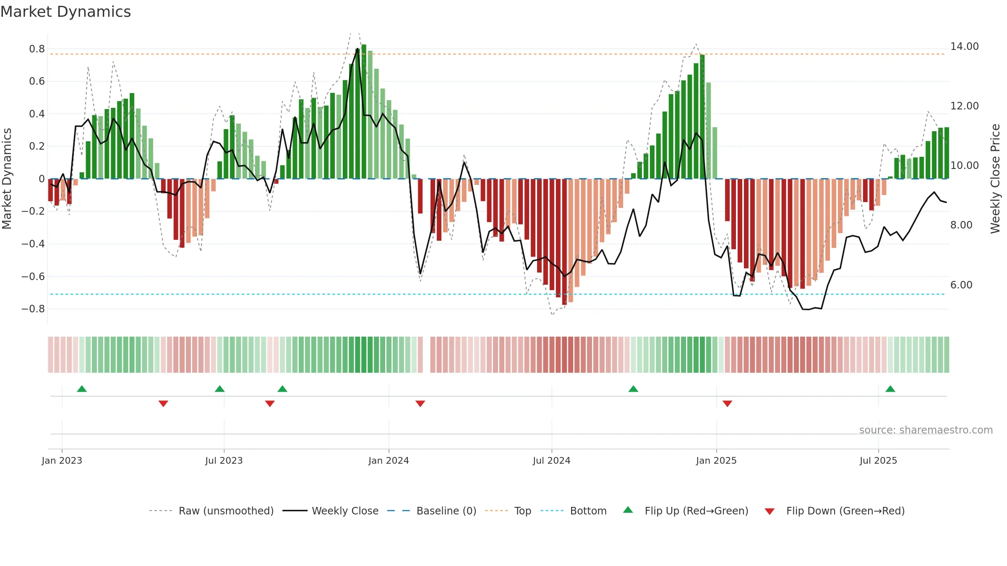Viewport: 1007px width, 566px height.
Task: Select the Flip Down marker in August 2023
Action: click(270, 404)
